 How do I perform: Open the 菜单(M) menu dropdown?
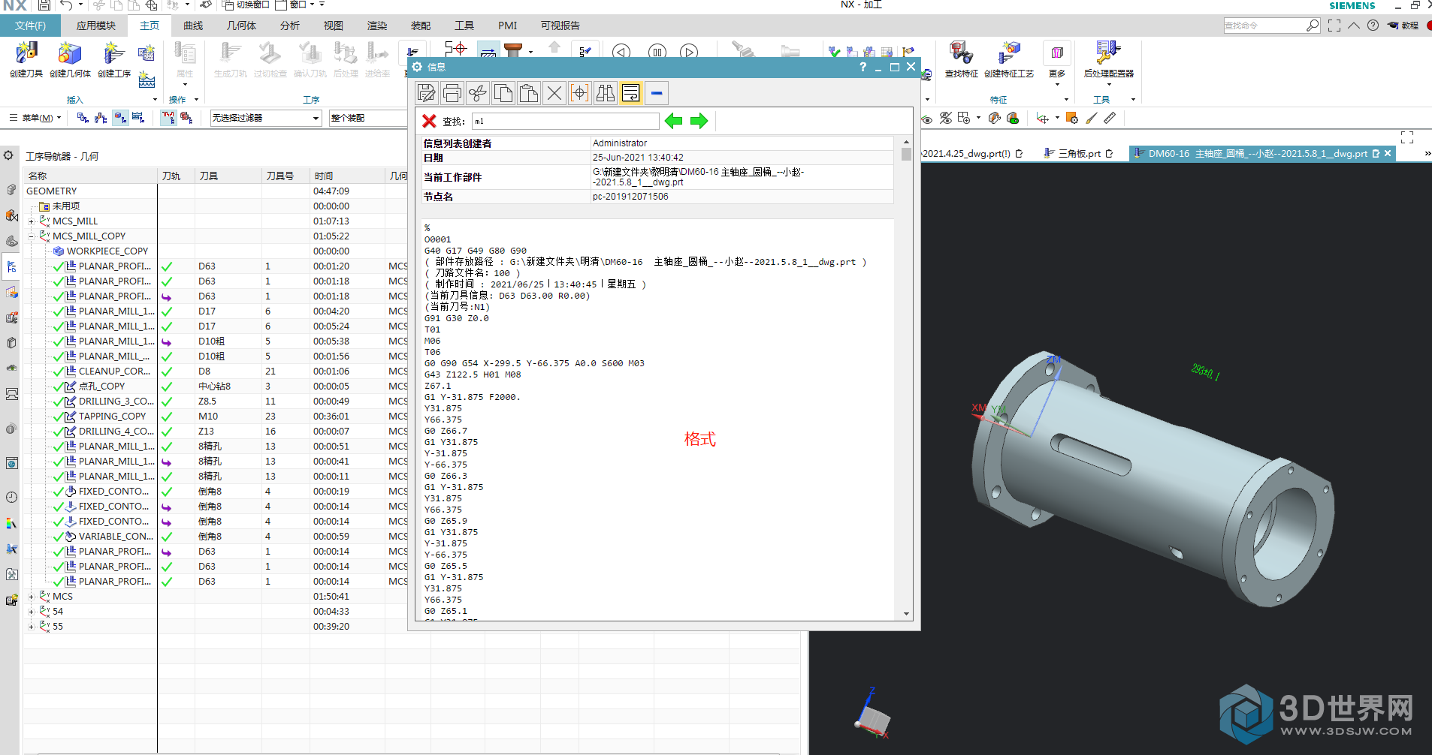(35, 118)
